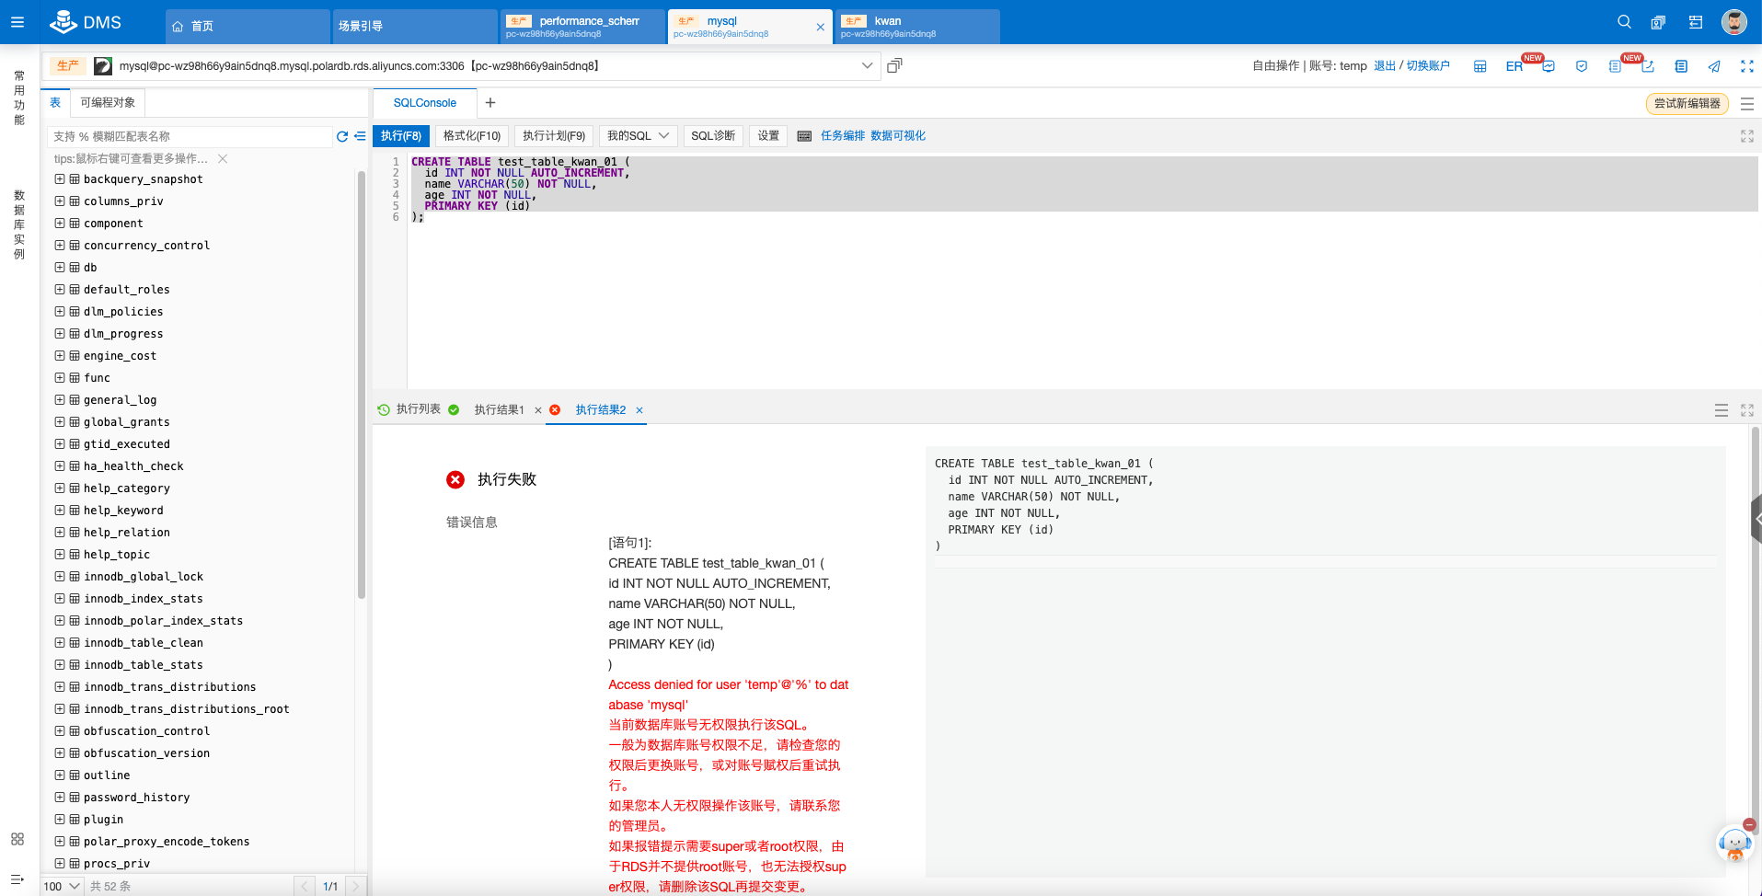Click the user avatar in top right

(1733, 21)
